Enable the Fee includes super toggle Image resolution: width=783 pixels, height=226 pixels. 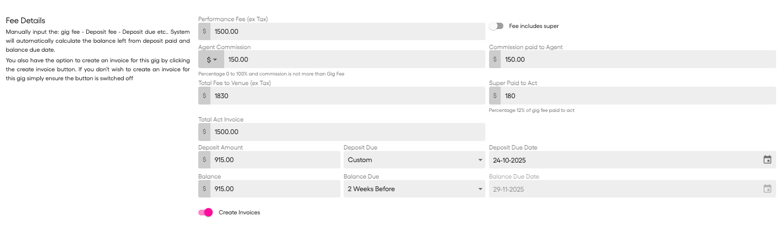click(496, 26)
